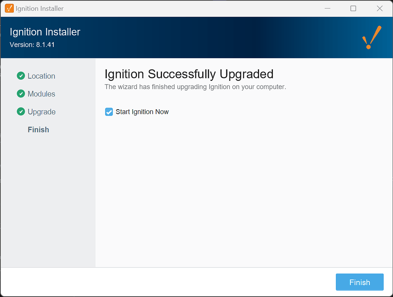The image size is (393, 297).
Task: Click the Ignition Installer title bar icon
Action: coord(9,8)
